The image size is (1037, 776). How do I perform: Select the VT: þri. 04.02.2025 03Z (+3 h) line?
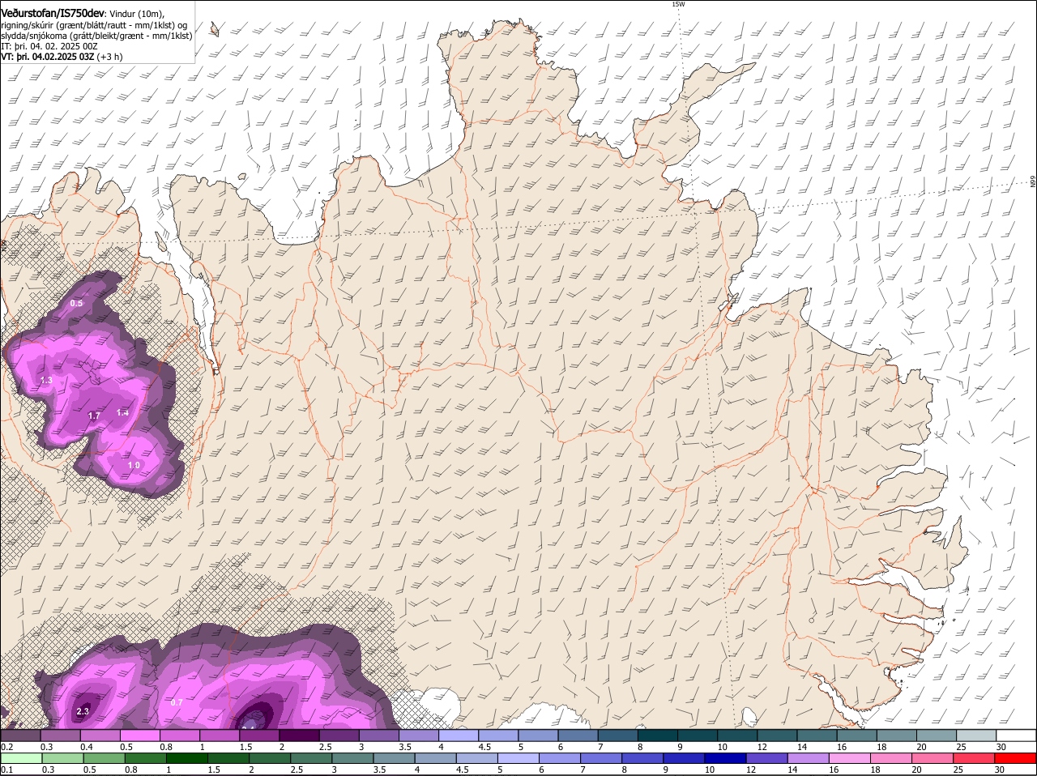[62, 57]
